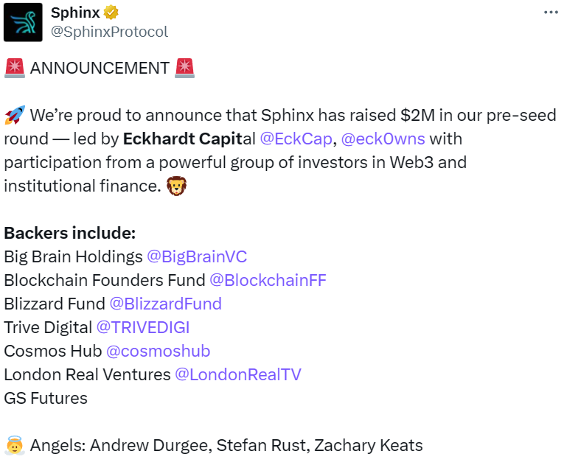The image size is (567, 465).
Task: Visit the @BigBrainVC profile mention
Action: (x=197, y=256)
